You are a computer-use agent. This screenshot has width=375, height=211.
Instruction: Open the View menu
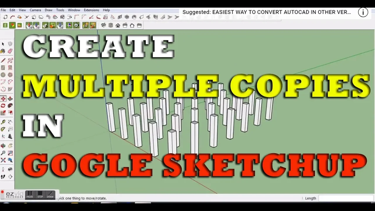[x=23, y=10]
